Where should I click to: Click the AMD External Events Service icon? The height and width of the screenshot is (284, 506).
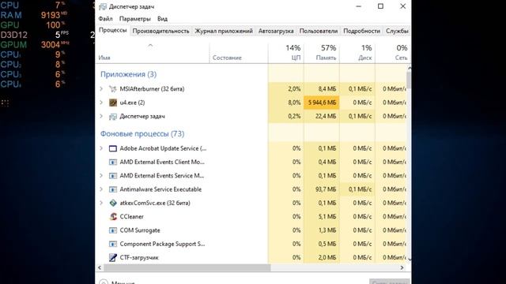tap(112, 176)
